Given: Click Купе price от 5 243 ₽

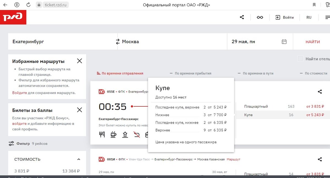Looking at the screenshot, I should [315, 115].
